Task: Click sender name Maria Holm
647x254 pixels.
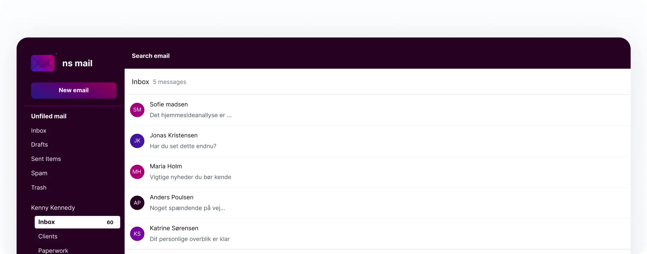Action: 166,167
